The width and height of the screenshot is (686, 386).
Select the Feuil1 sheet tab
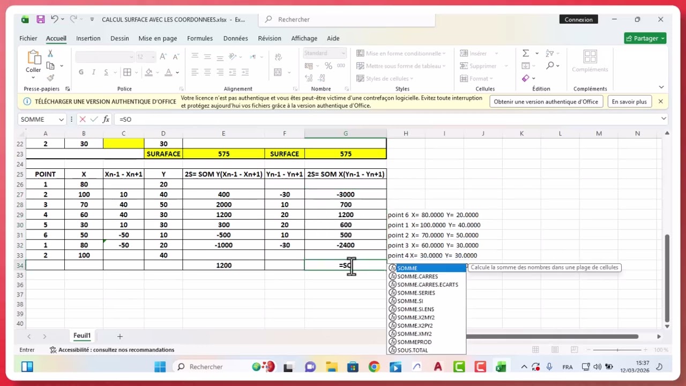(82, 336)
